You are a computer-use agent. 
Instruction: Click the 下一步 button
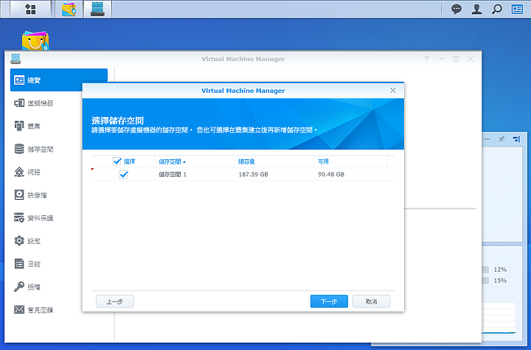329,301
